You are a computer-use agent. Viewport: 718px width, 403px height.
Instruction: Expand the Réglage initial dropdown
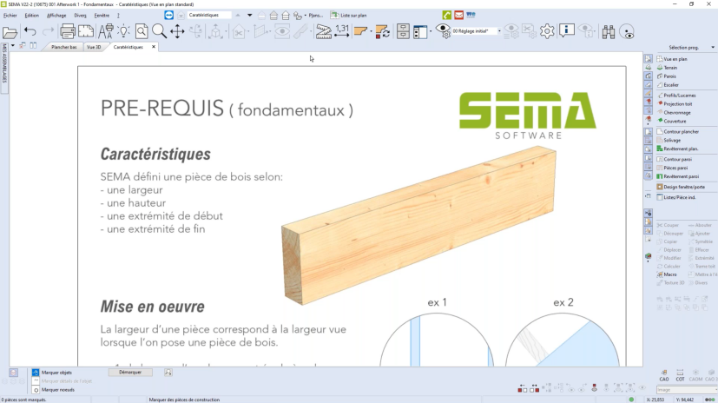point(499,31)
